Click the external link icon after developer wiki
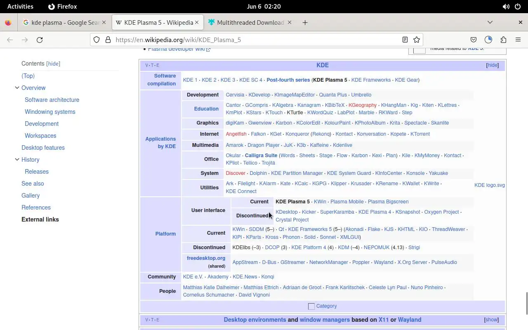This screenshot has width=528, height=330. point(208,49)
